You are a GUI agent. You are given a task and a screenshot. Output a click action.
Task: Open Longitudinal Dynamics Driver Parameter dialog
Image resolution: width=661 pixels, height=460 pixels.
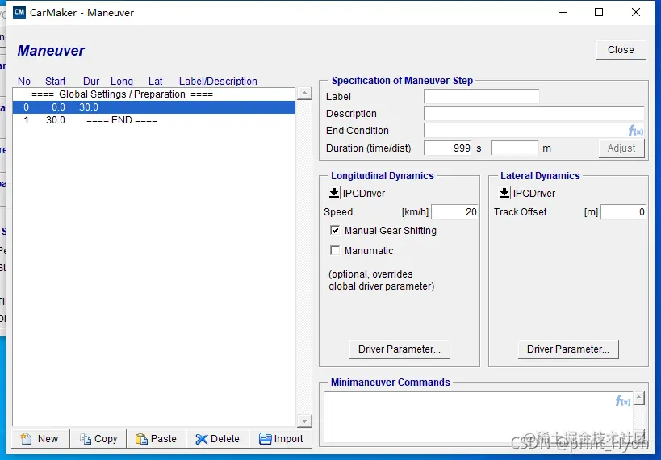400,349
